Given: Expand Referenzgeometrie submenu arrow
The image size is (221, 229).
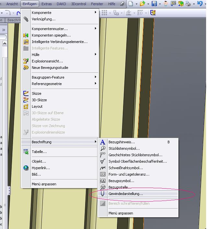Looking at the screenshot, I should pos(95,83).
